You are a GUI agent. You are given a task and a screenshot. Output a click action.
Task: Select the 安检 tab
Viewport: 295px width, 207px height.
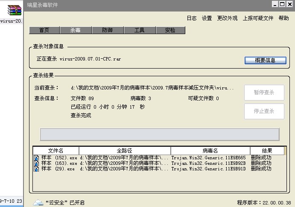(x=170, y=30)
